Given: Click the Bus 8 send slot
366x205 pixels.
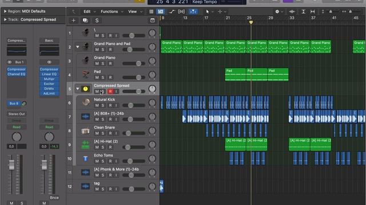Looking at the screenshot, I should (x=14, y=104).
